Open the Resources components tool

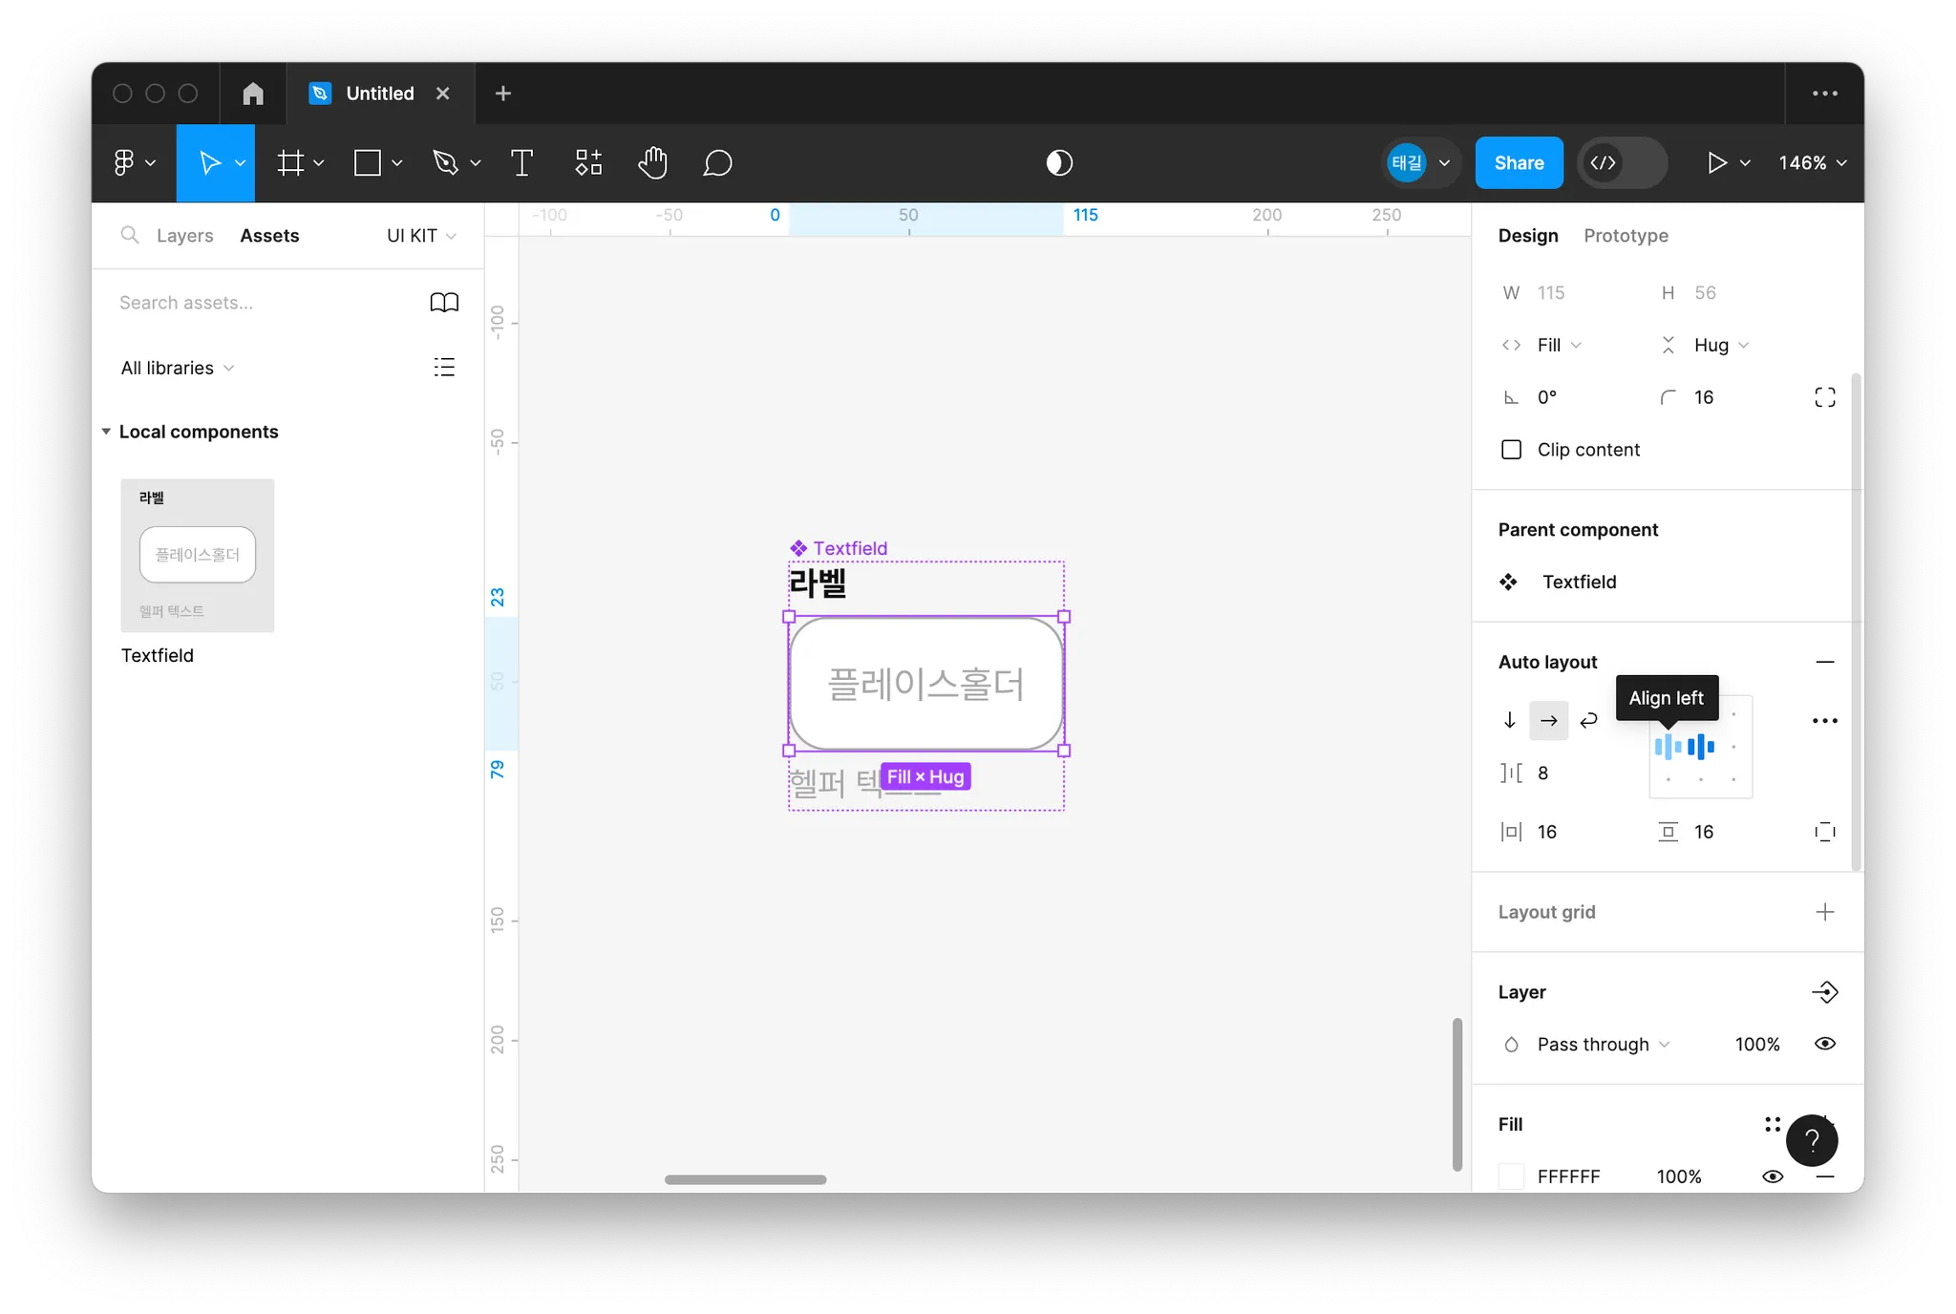click(x=588, y=163)
